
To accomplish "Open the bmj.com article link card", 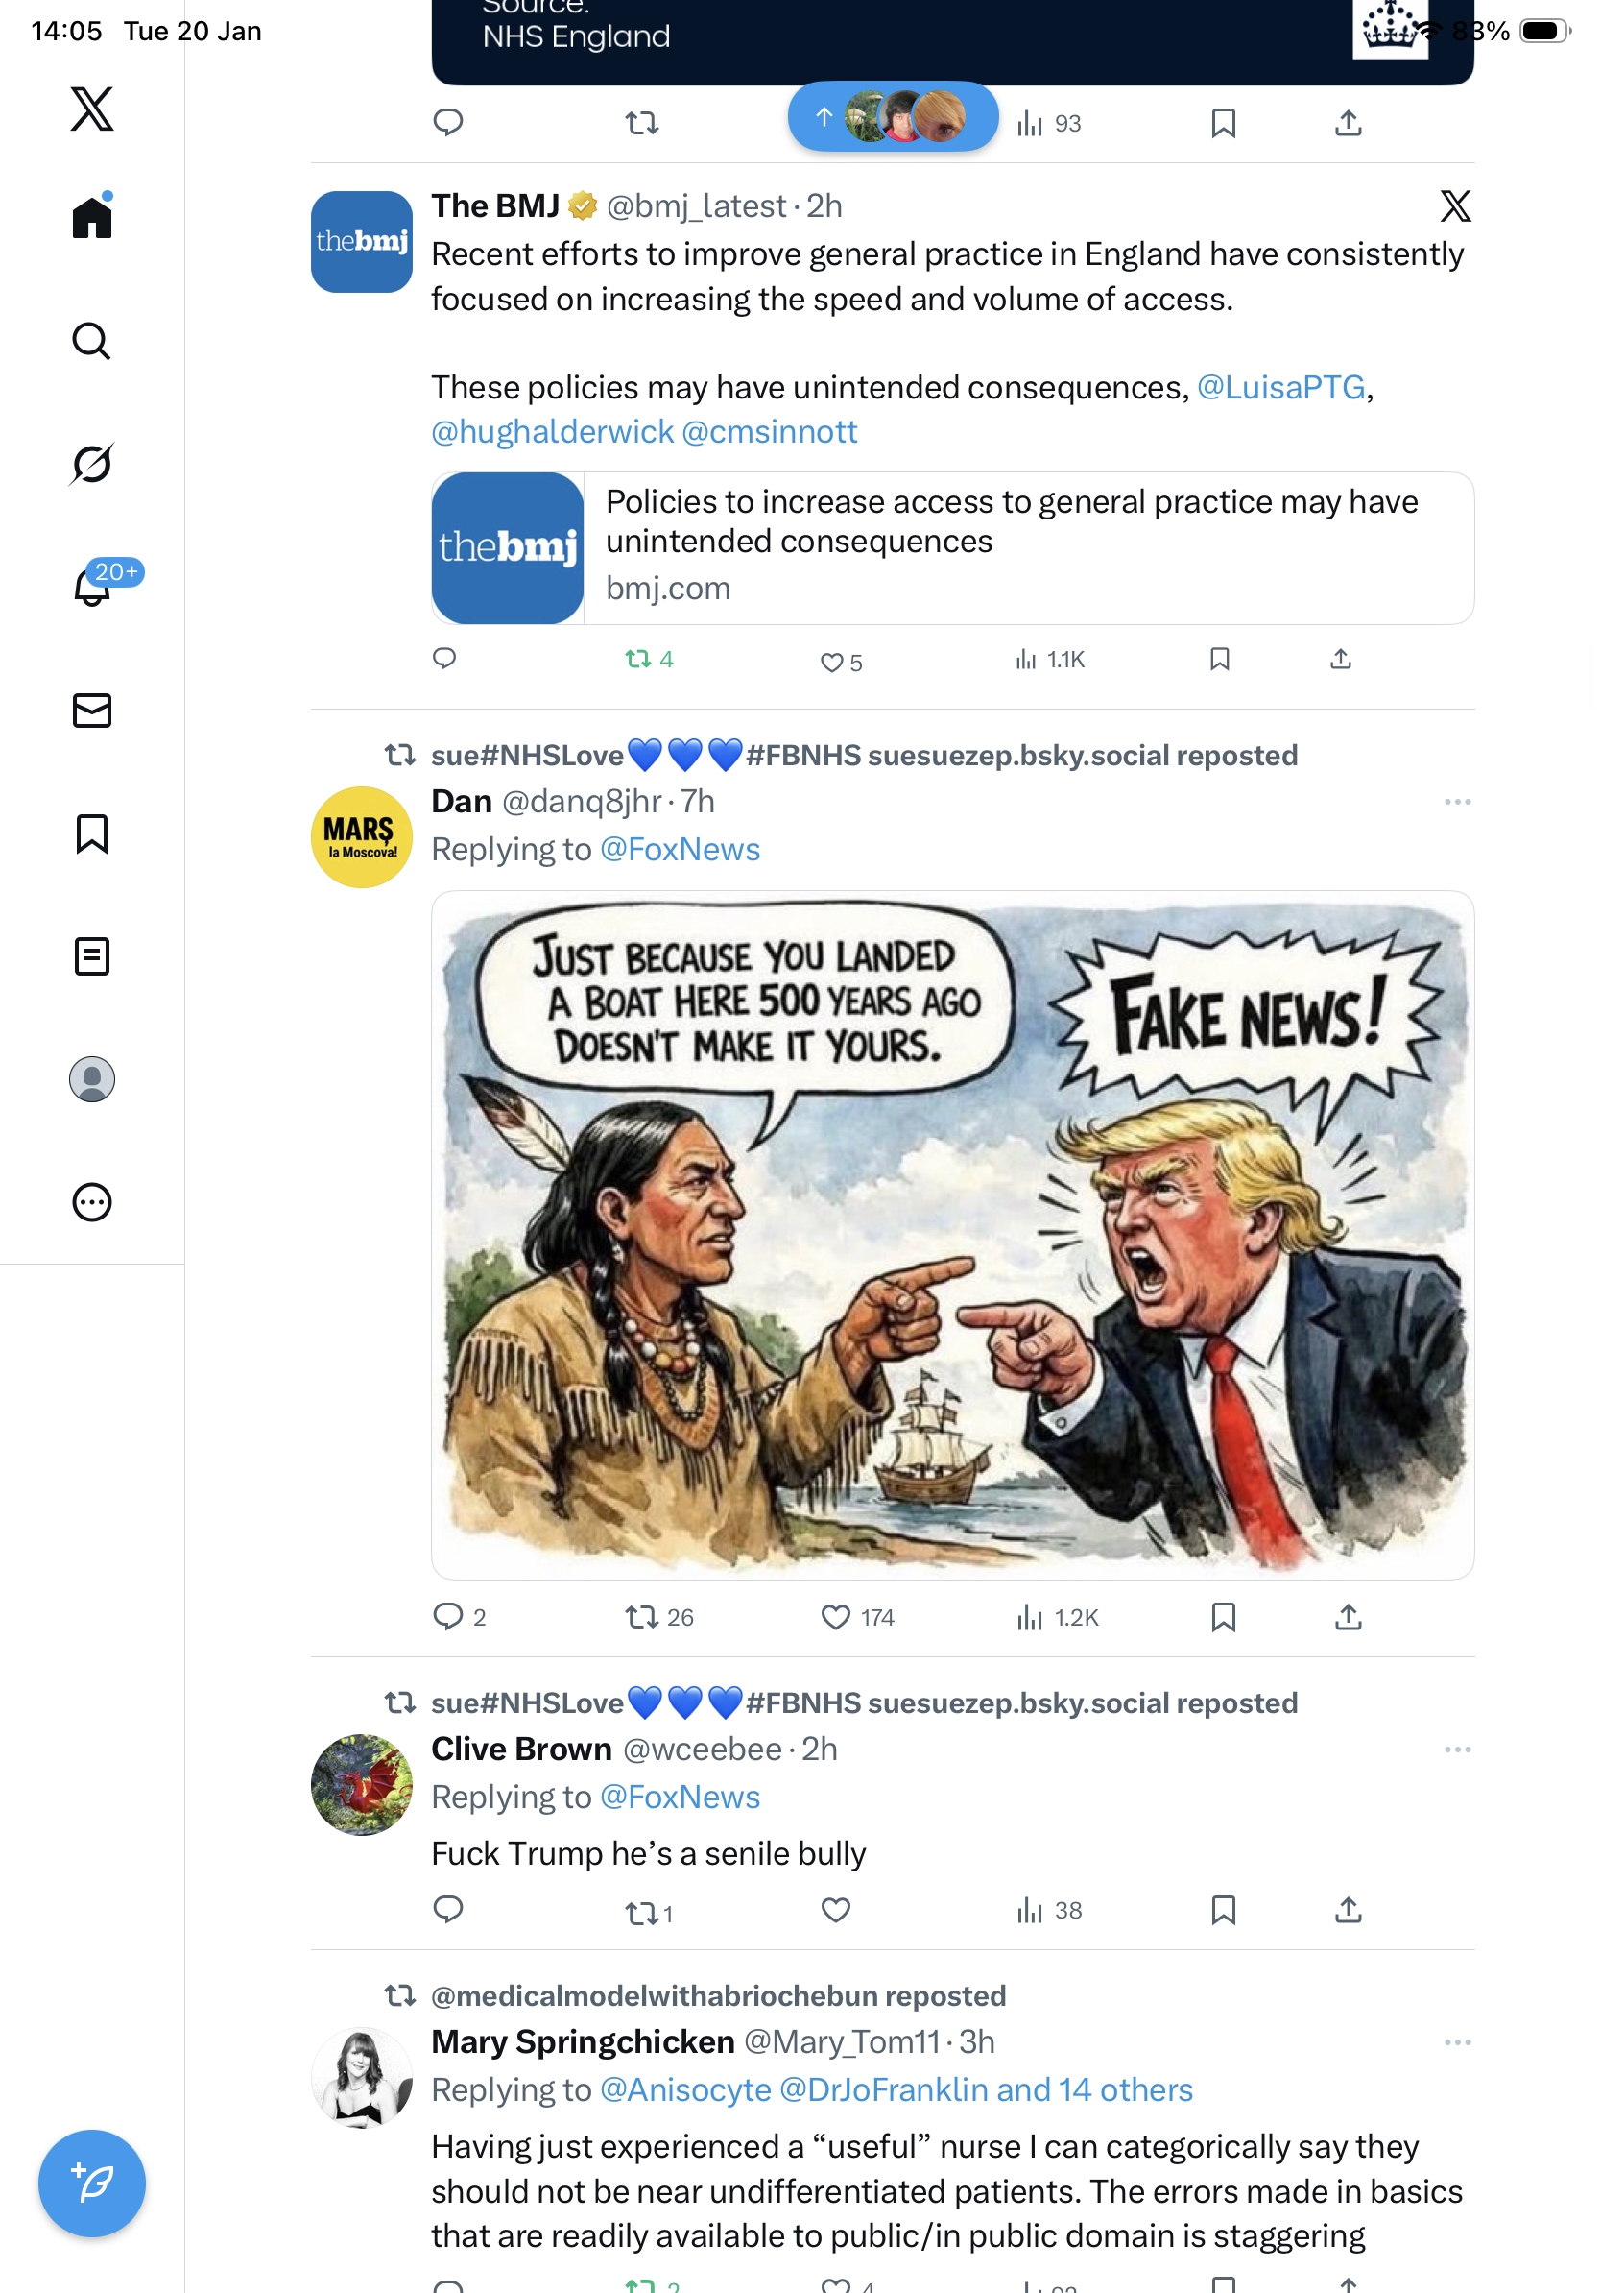I will click(x=952, y=548).
